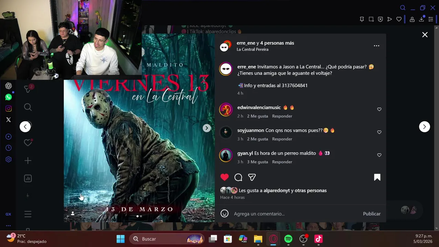439x247 pixels.
Task: Close the Instagram post viewer
Action: click(x=425, y=35)
